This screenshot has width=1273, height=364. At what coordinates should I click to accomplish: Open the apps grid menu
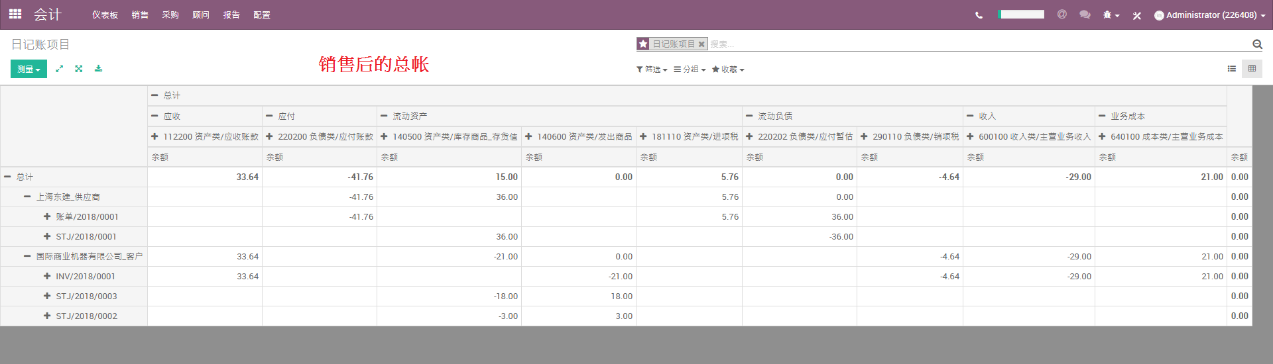[15, 14]
